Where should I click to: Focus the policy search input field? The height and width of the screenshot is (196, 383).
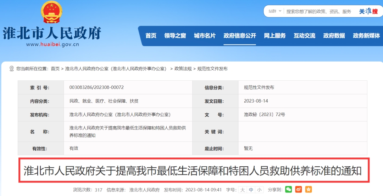[x=318, y=11]
